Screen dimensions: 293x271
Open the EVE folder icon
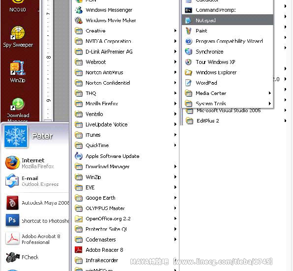click(x=79, y=187)
